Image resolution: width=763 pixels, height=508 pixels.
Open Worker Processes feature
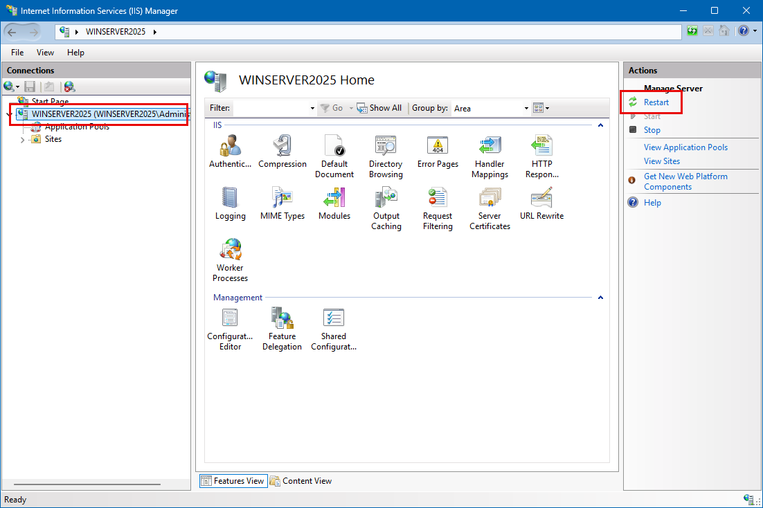pyautogui.click(x=230, y=251)
